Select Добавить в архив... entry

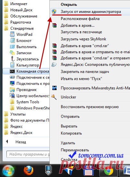[x=78, y=26]
